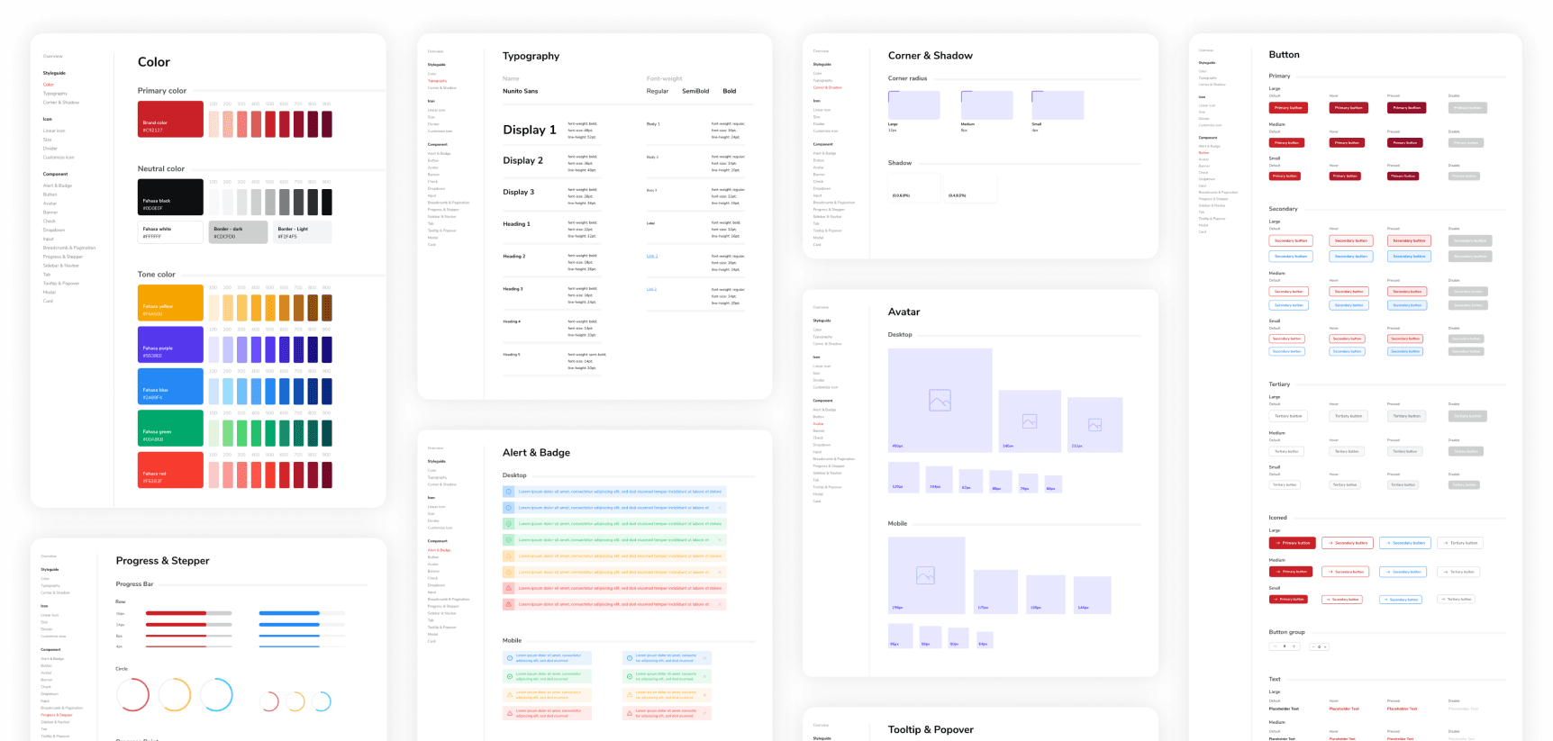Click Large blue Secondary button in Default state
The width and height of the screenshot is (1553, 741).
pyautogui.click(x=1291, y=257)
